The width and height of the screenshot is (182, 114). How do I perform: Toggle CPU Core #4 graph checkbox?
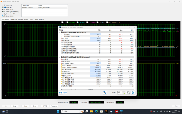(97, 22)
